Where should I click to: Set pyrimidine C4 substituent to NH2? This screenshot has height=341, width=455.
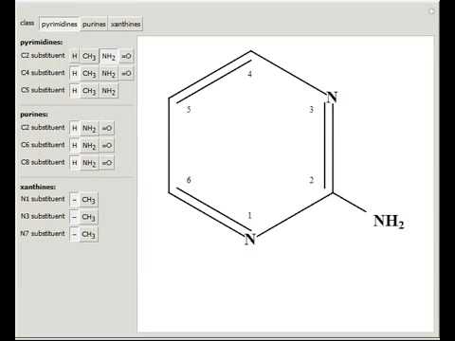[x=108, y=74]
